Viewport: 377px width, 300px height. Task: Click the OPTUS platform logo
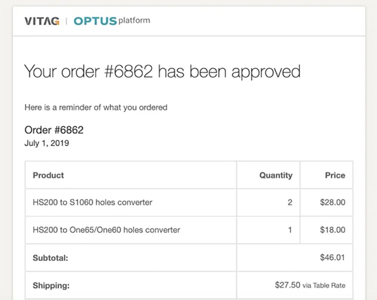coord(112,21)
